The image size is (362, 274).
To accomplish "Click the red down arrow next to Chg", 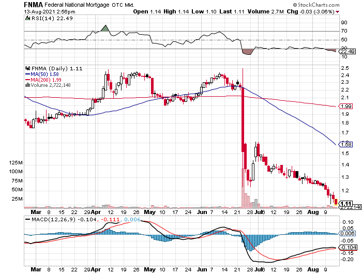I will pos(338,12).
